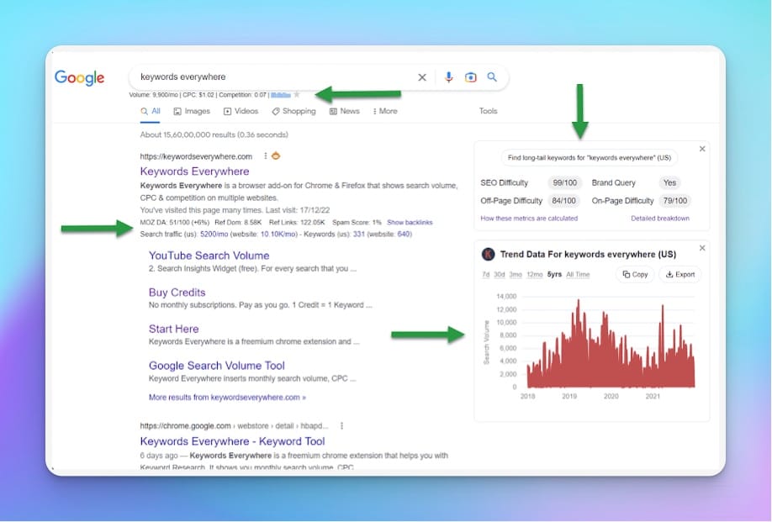Open the three-dot menu beside keywordseverywhere.com
Screen dimensions: 772x522
[266, 156]
